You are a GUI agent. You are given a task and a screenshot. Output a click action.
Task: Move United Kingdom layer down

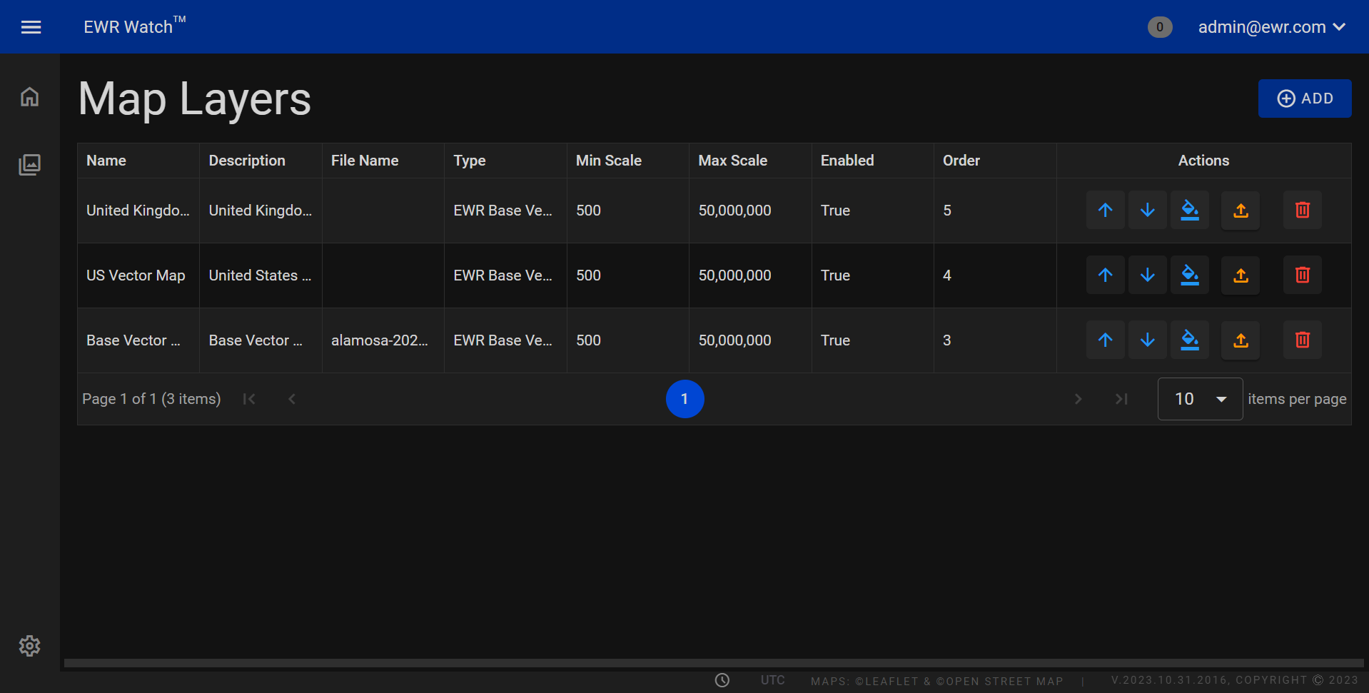[1148, 210]
